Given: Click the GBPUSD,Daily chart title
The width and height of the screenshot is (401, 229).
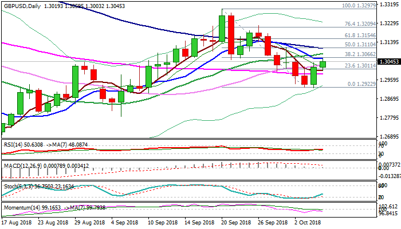Looking at the screenshot, I should (23, 4).
